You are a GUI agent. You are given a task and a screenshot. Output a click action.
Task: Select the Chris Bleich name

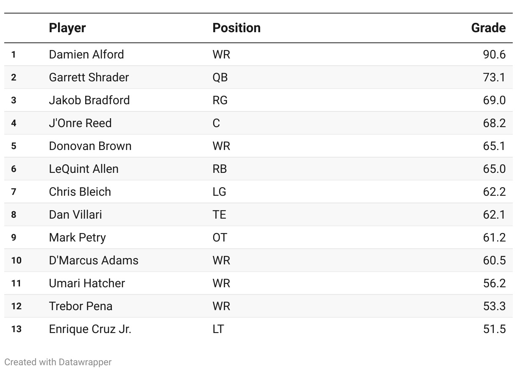[x=80, y=192]
